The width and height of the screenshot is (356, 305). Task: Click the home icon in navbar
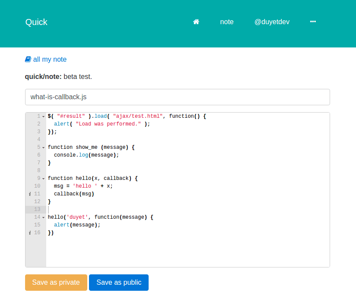(196, 22)
